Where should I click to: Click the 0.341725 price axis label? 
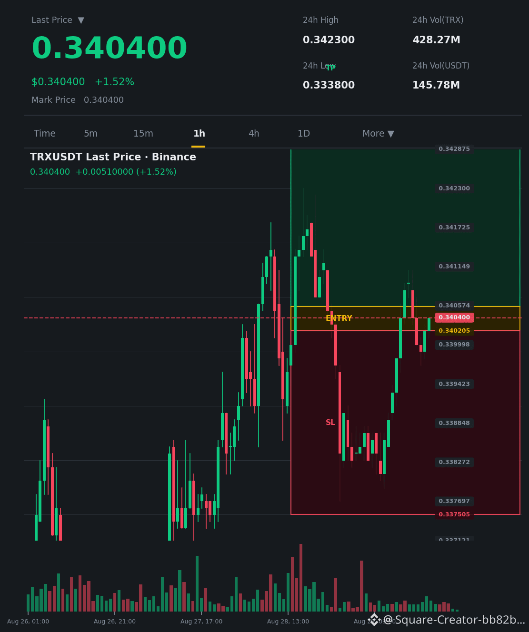[454, 227]
